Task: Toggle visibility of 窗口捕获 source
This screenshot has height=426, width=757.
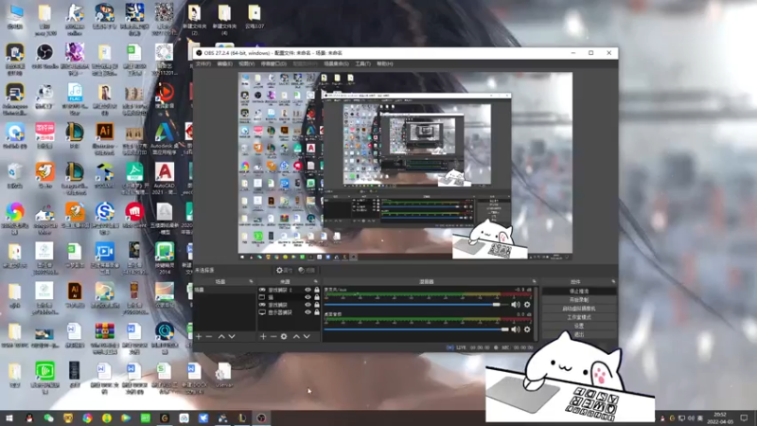Action: (x=308, y=305)
